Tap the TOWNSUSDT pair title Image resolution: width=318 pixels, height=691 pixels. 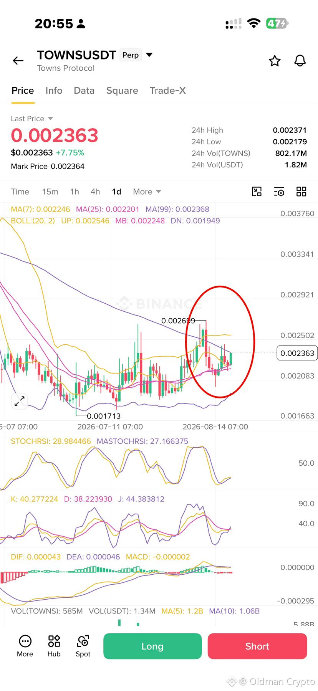[76, 55]
